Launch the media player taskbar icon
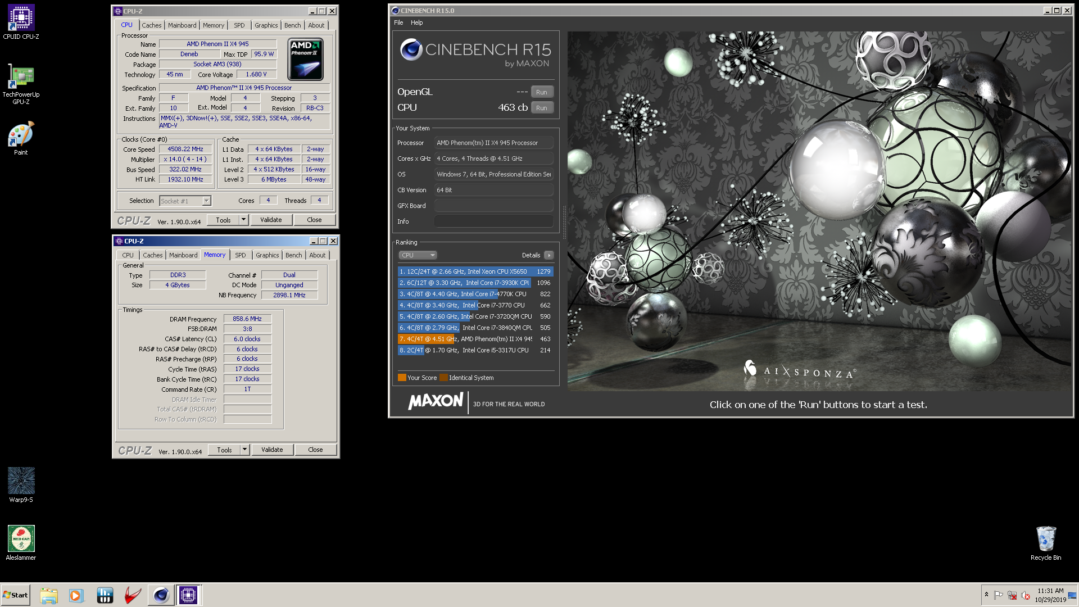 click(76, 595)
